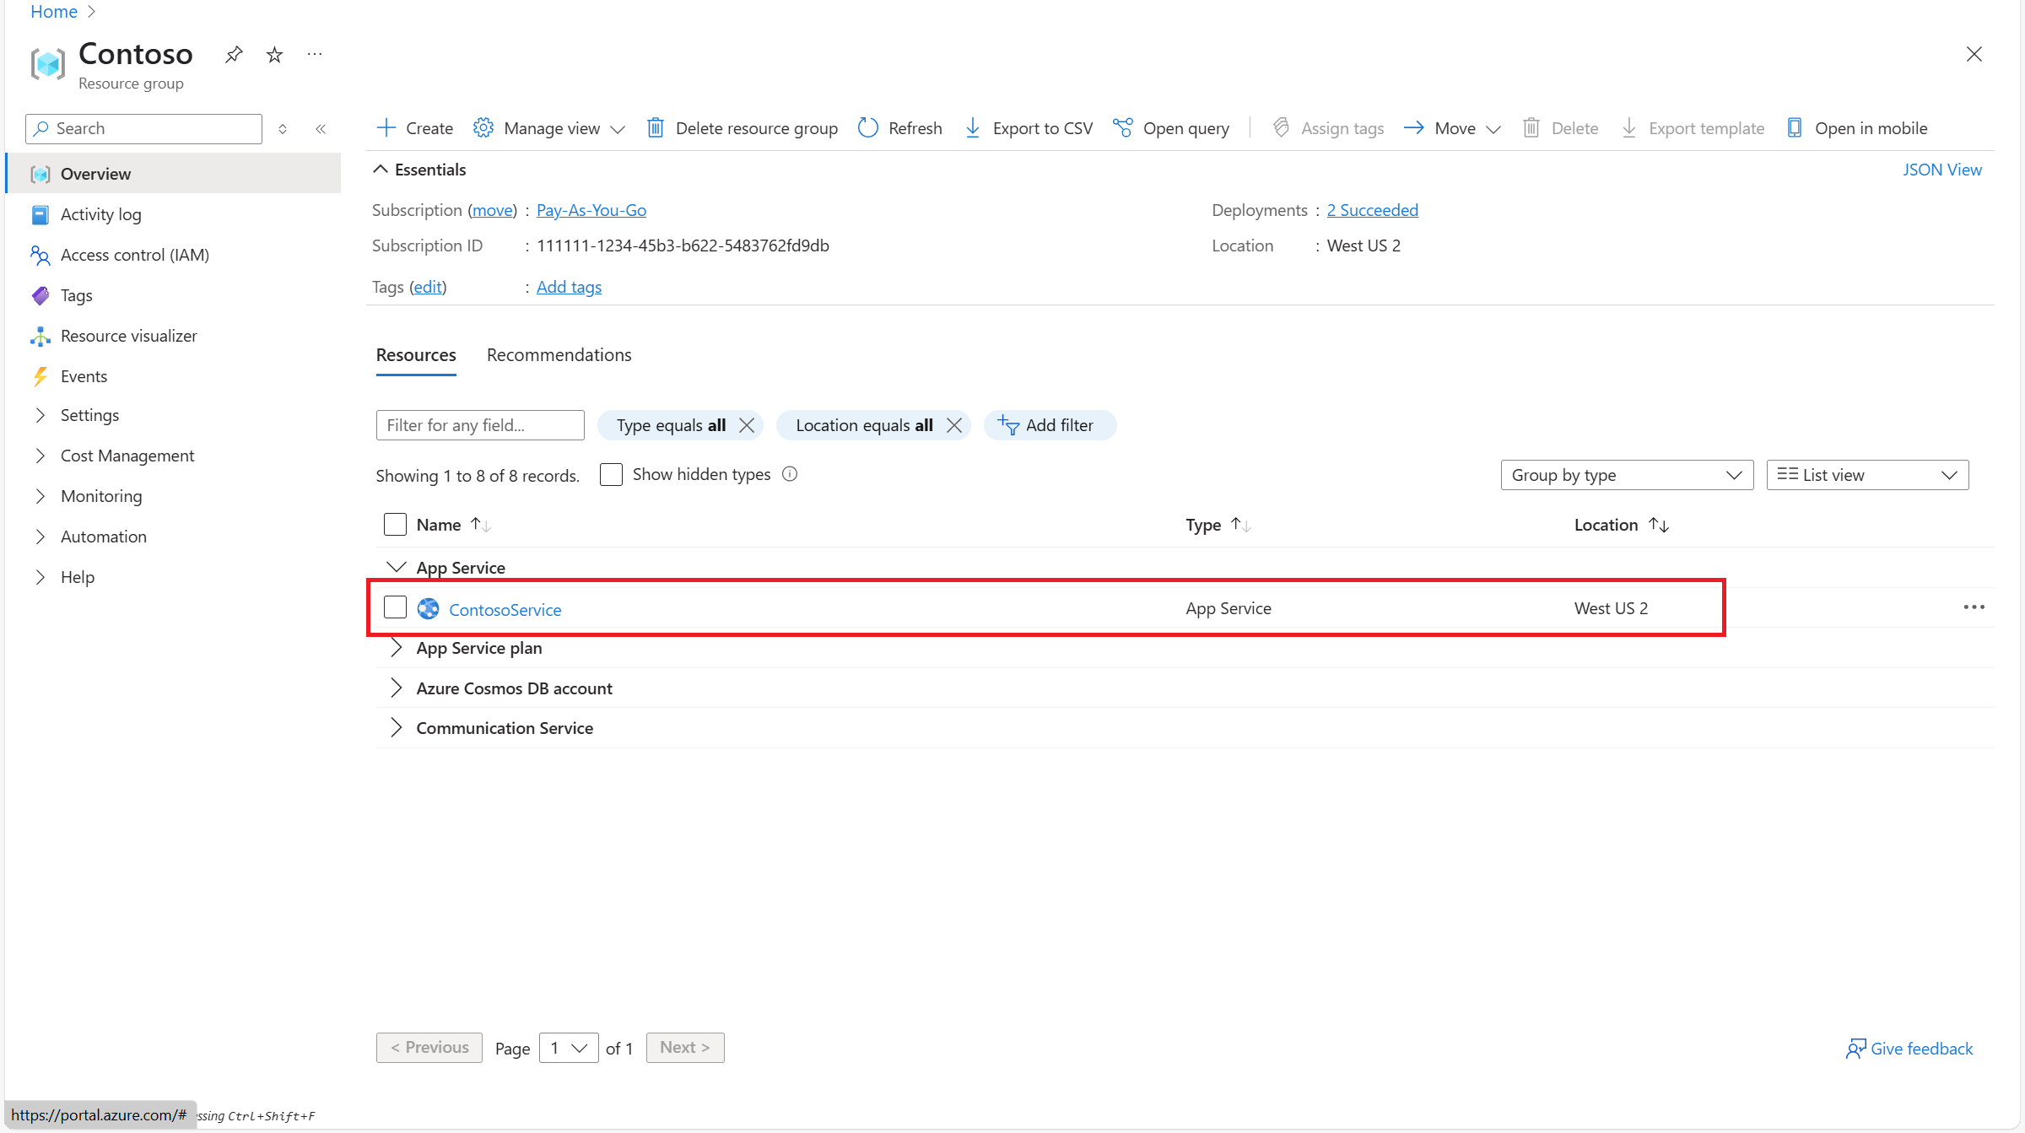Open more options for ContosoService row
Image resolution: width=2025 pixels, height=1133 pixels.
[1974, 607]
